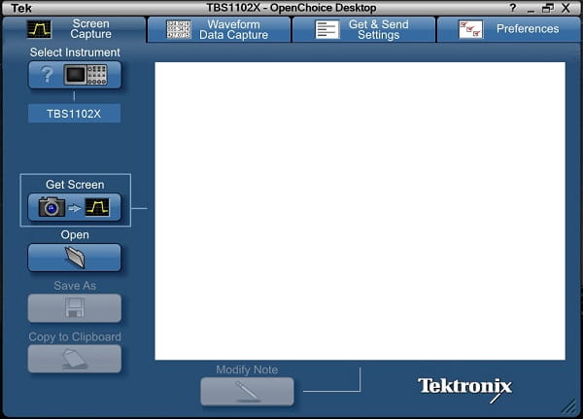The image size is (583, 419).
Task: Open the Preferences tab
Action: pos(509,29)
